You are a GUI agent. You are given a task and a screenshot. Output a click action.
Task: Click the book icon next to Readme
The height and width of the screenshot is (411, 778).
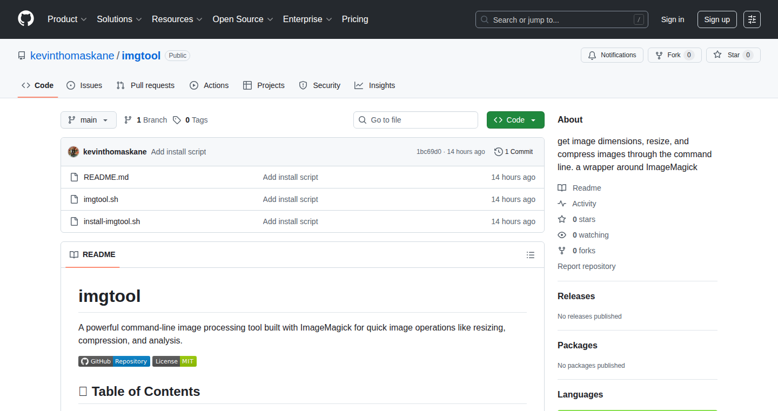pyautogui.click(x=562, y=188)
